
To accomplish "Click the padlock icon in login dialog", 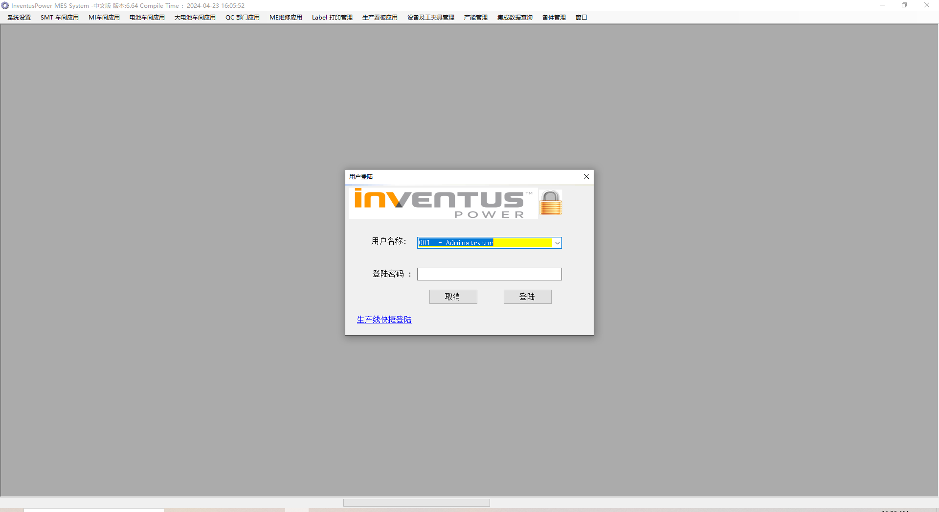I will (551, 203).
